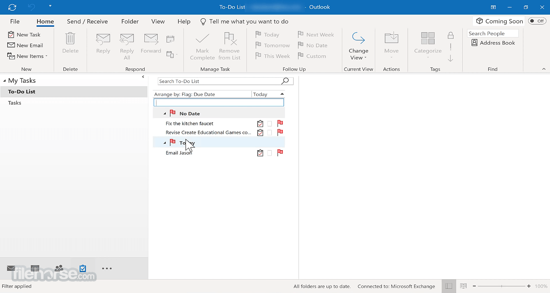
Task: Click the Meeting reply icon in Respond group
Action: coord(170,39)
